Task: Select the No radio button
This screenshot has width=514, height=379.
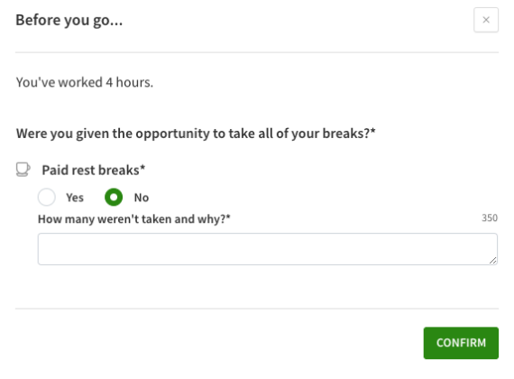Action: click(114, 197)
